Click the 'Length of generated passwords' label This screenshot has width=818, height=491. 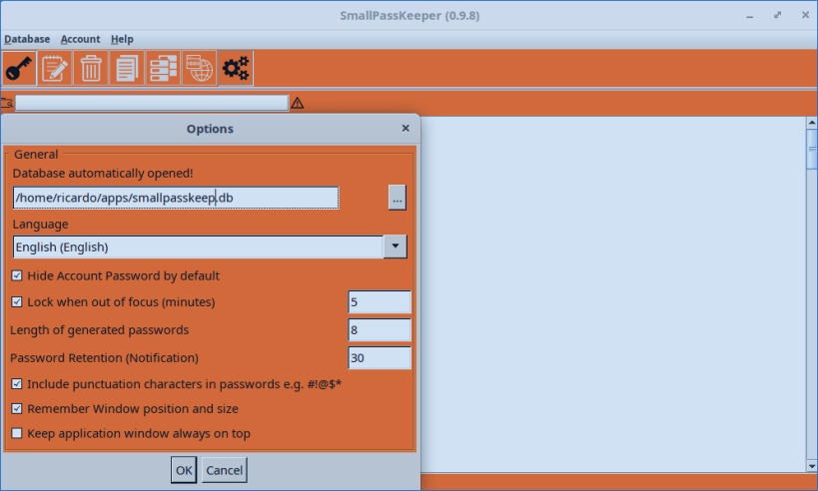(x=100, y=330)
